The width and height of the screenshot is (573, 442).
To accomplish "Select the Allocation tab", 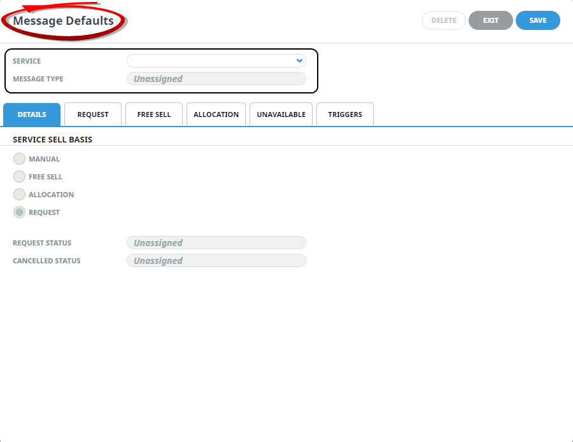I will coord(216,114).
